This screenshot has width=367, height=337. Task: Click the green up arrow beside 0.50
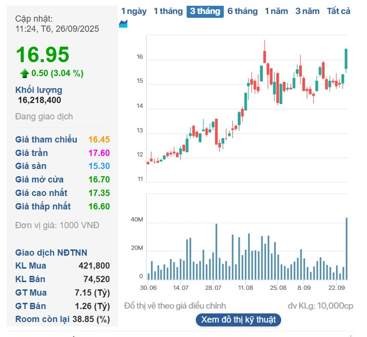24,73
